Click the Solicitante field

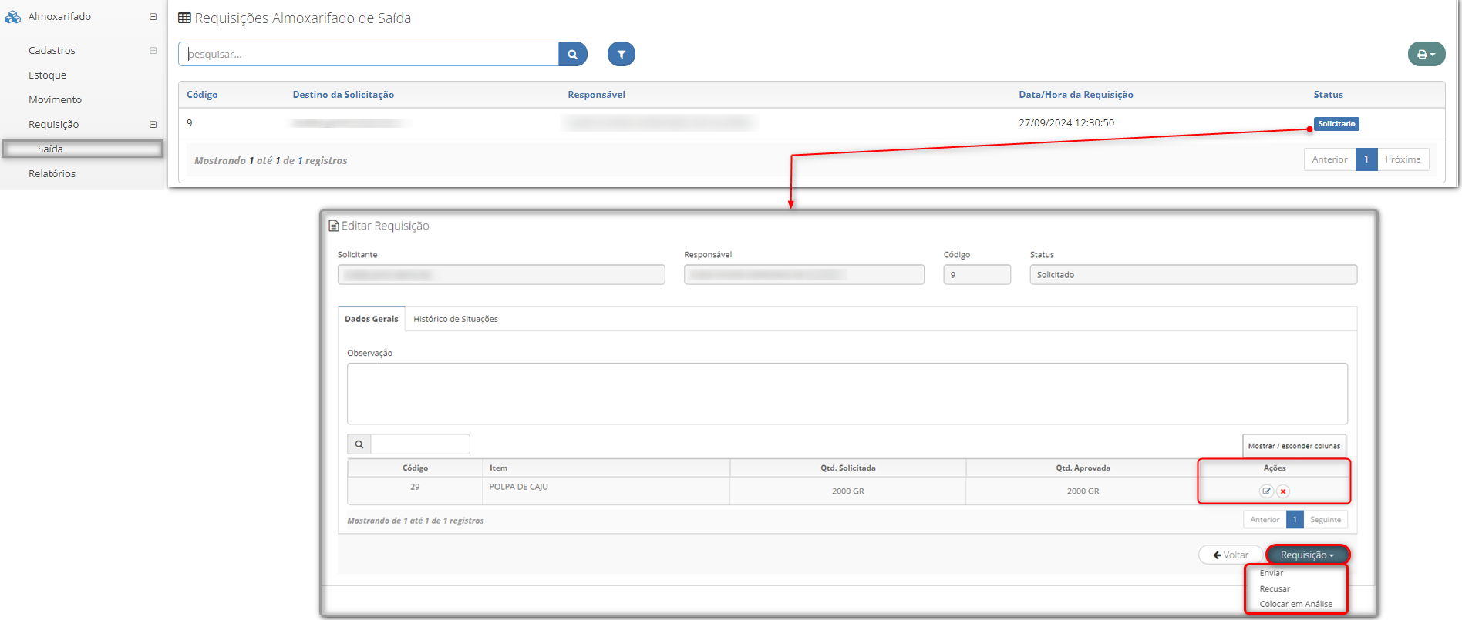tap(501, 275)
